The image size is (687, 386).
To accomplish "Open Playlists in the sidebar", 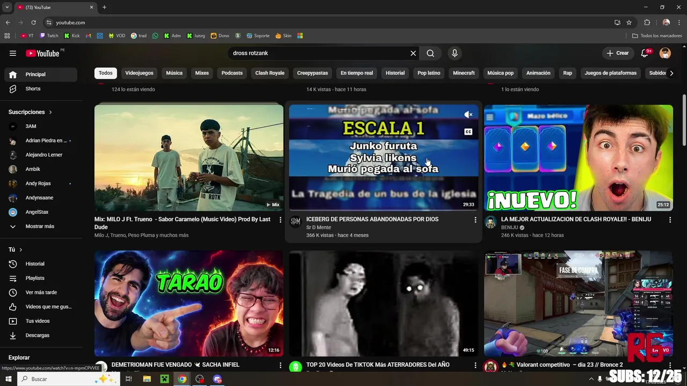I will (41, 278).
